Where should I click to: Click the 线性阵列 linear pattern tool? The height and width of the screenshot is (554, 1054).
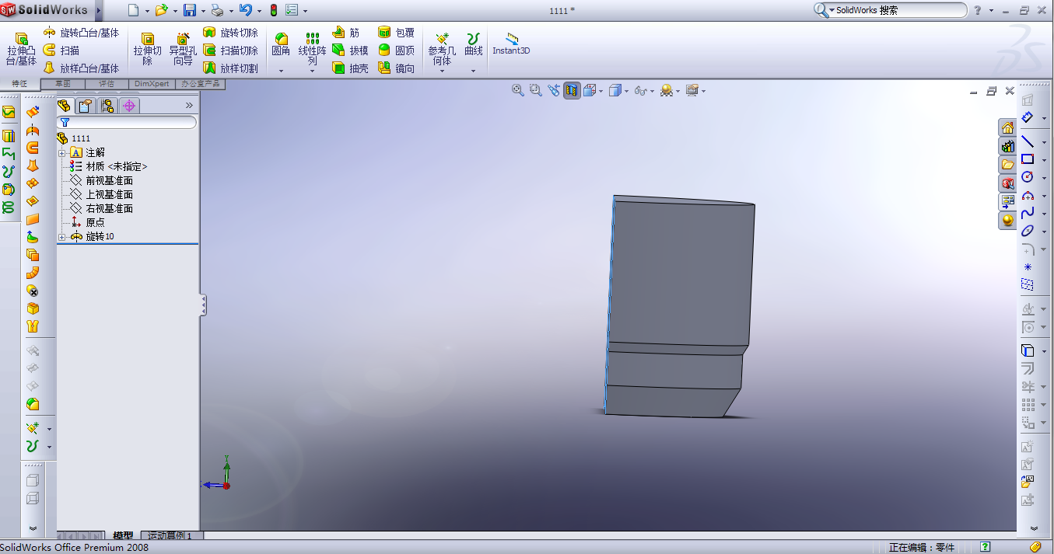click(312, 49)
